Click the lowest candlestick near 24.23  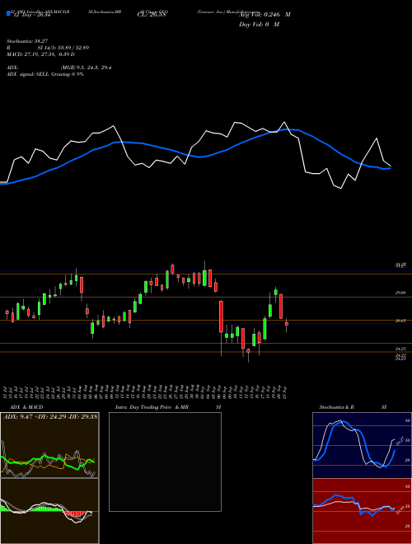[248, 351]
